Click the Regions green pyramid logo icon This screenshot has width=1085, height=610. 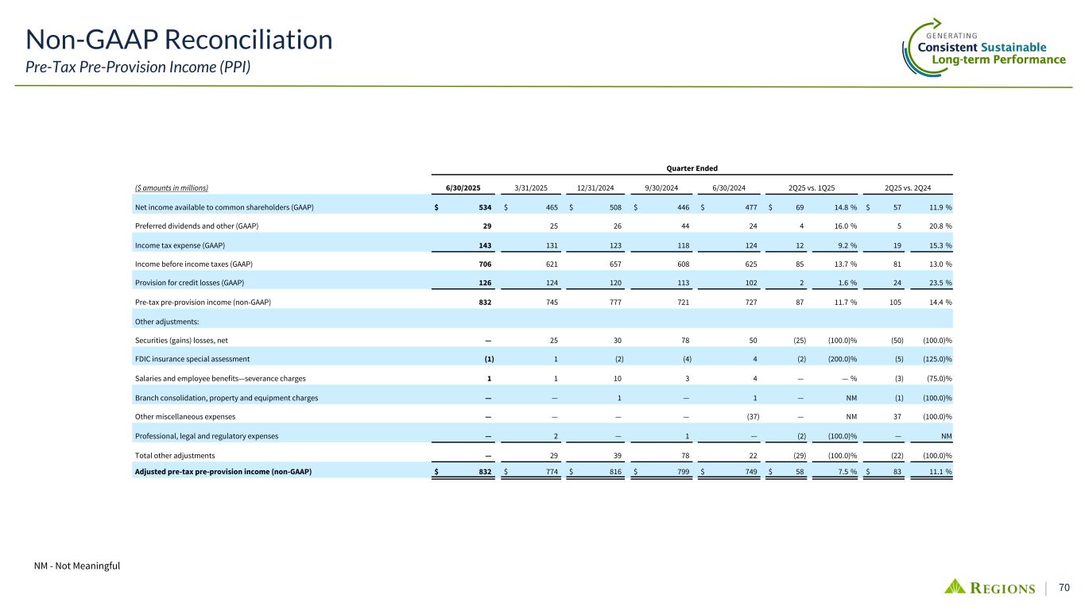coord(955,586)
